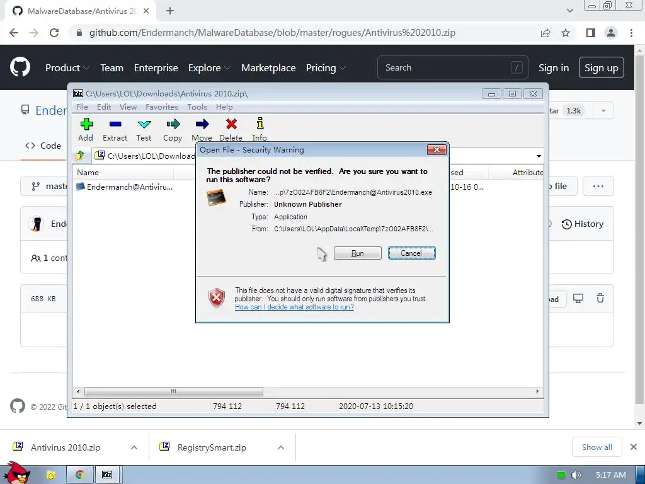Open 'How can I decide what software to run?' link
The height and width of the screenshot is (484, 645).
tap(295, 307)
